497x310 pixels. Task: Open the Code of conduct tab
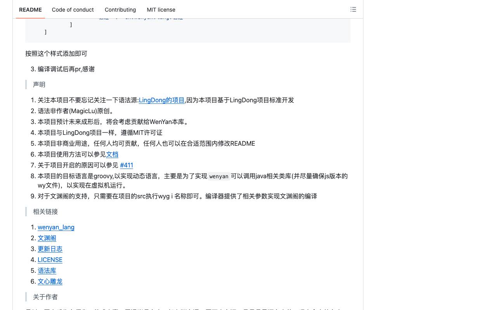tap(73, 10)
